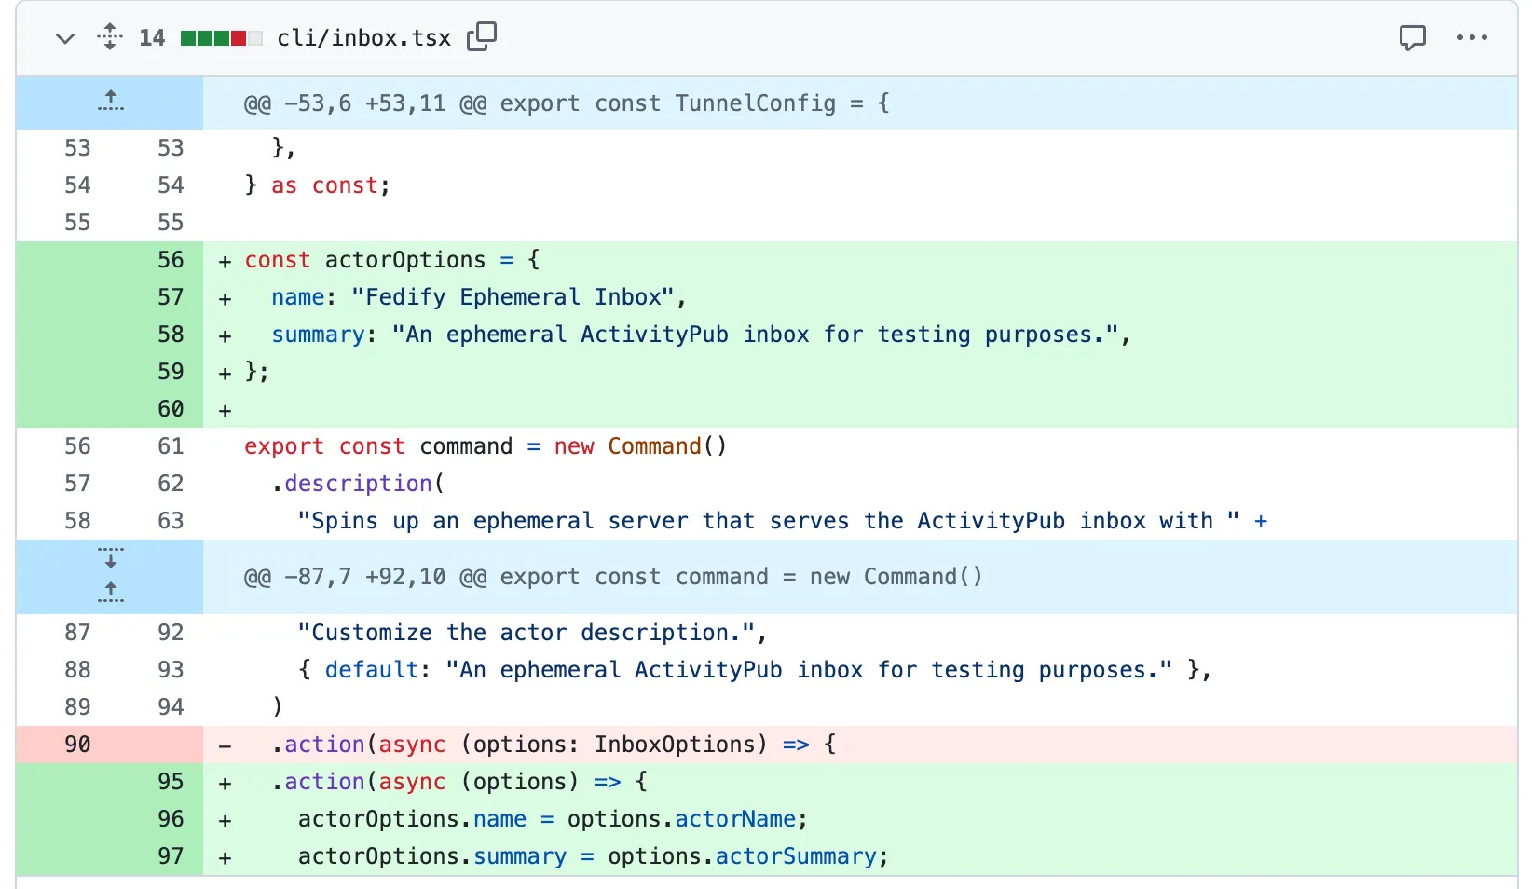1532x889 pixels.
Task: Click the code 'const actorOptions = {'
Action: 392,260
